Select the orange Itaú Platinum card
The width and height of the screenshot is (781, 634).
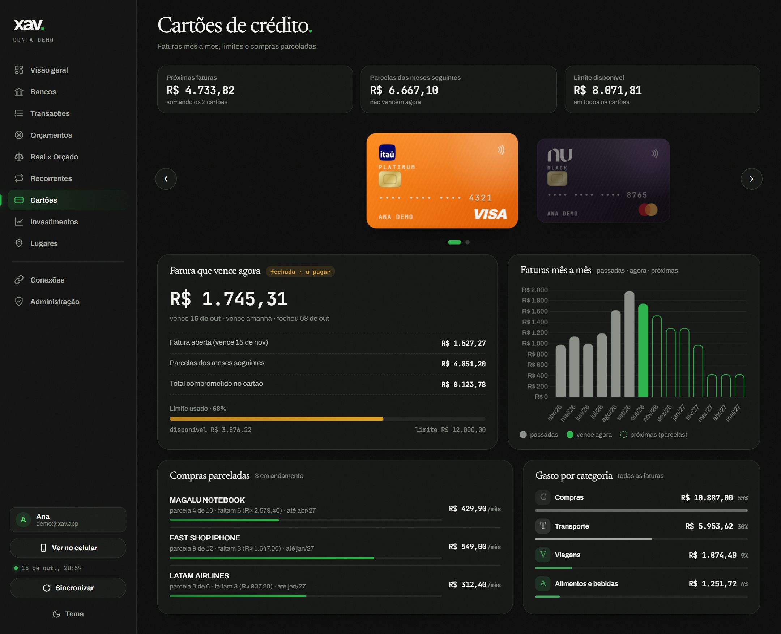point(442,180)
